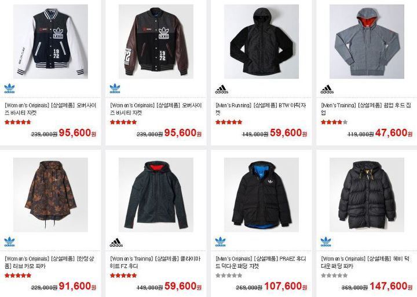
Task: Click the adidas logo under the grey hoodie
Action: [327, 90]
